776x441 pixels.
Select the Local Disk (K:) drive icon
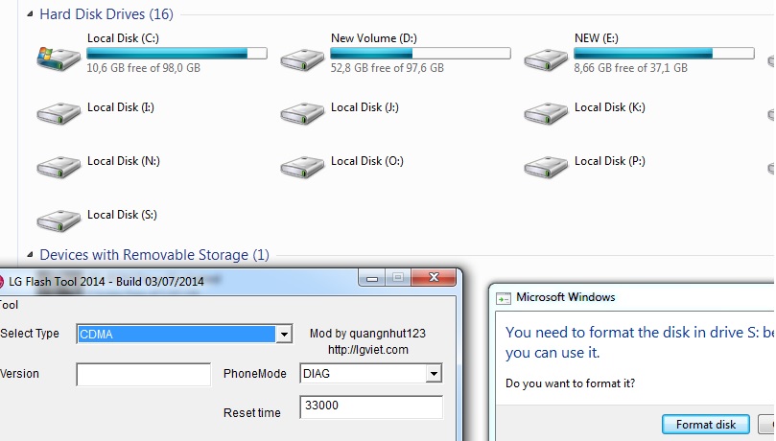point(546,113)
